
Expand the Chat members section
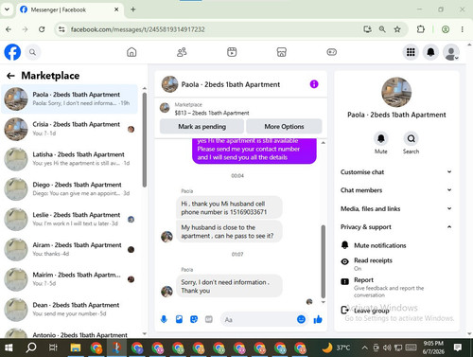pos(396,190)
